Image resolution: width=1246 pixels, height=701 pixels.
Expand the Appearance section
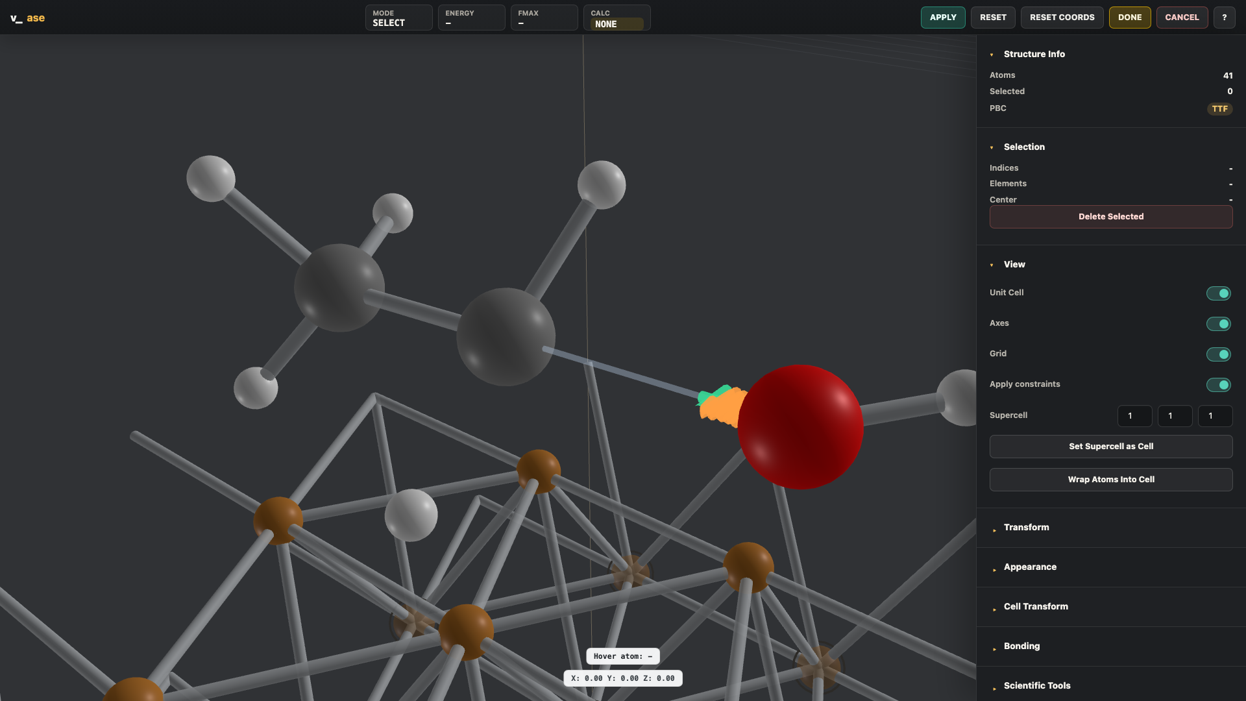click(1030, 567)
